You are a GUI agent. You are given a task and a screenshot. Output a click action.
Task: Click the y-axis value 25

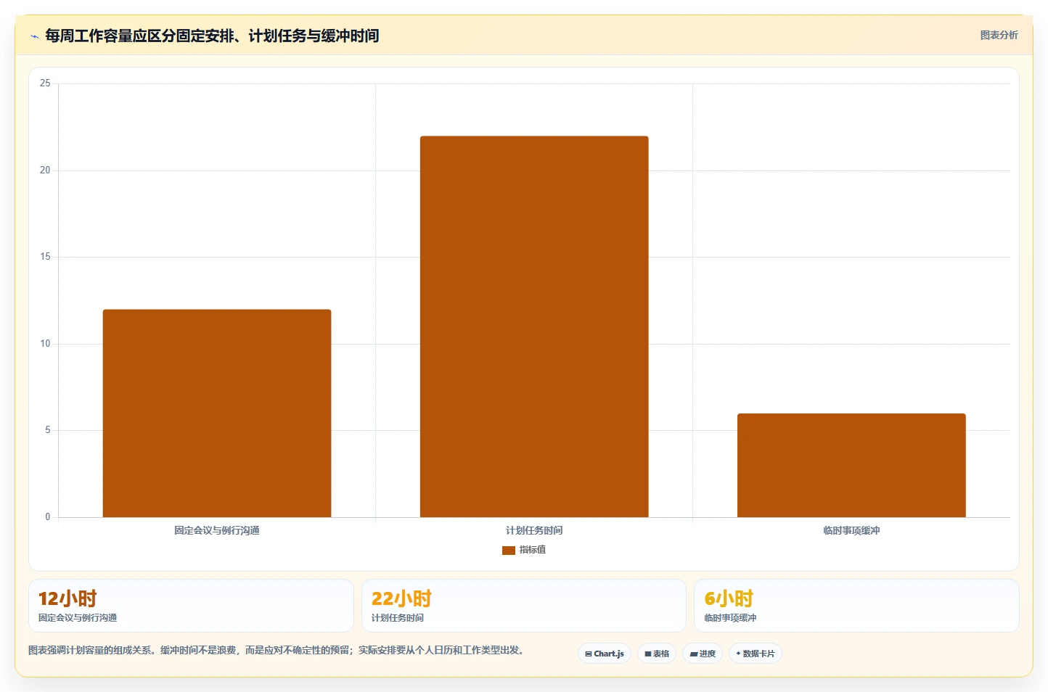tap(45, 83)
